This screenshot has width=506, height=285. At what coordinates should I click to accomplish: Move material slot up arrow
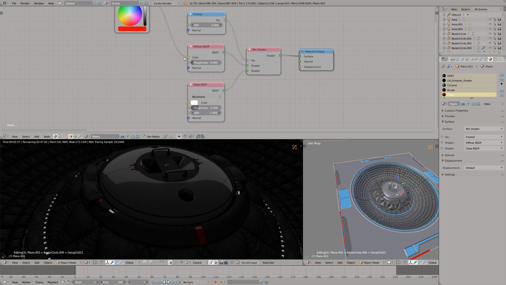(502, 90)
